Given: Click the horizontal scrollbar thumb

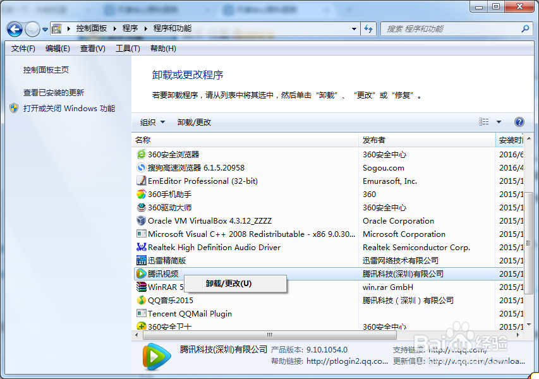Looking at the screenshot, I should 269,335.
